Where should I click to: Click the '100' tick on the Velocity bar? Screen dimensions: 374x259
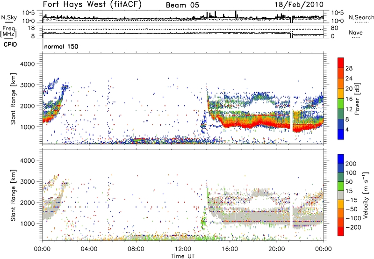[x=351, y=173]
